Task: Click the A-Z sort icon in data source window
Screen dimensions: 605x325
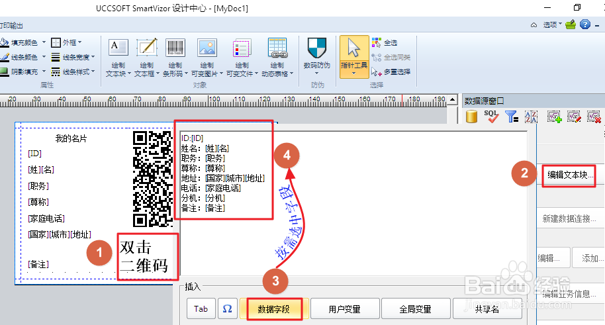Action: click(531, 116)
